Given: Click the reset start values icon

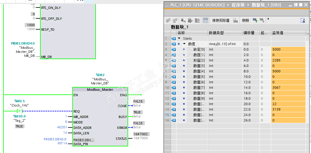Looking at the screenshot, I should 183,20.
